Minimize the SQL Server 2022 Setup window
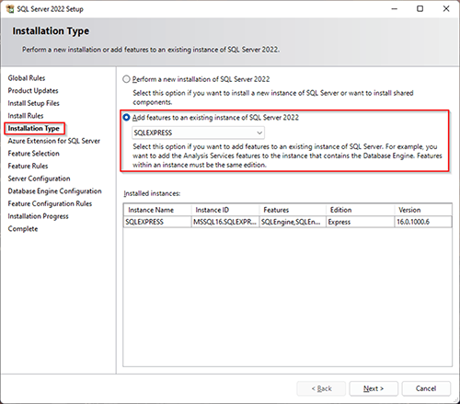Viewport: 460px width, 404px height. (x=395, y=9)
